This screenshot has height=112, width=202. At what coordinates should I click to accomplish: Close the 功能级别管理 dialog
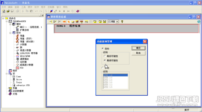(145, 42)
